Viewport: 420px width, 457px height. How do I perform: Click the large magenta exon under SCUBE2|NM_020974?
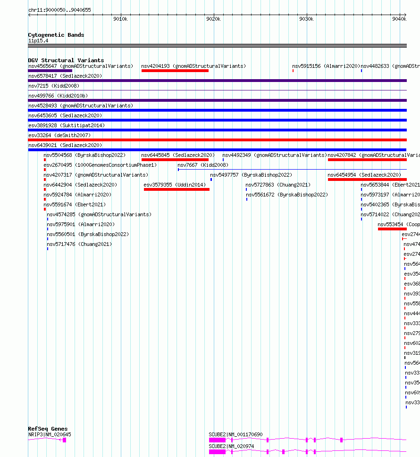(x=217, y=452)
